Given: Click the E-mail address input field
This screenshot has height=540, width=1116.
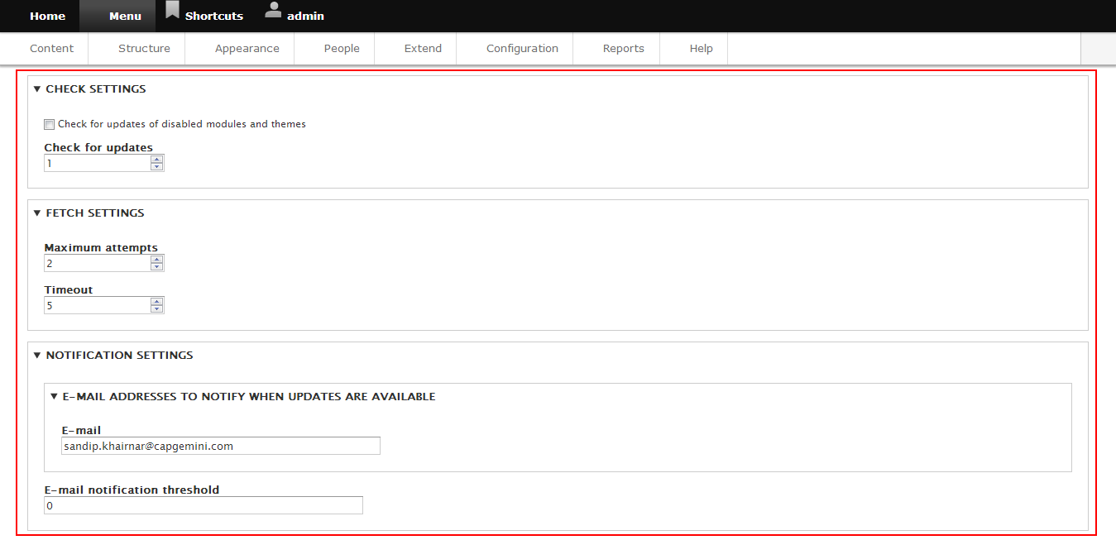Looking at the screenshot, I should [221, 446].
